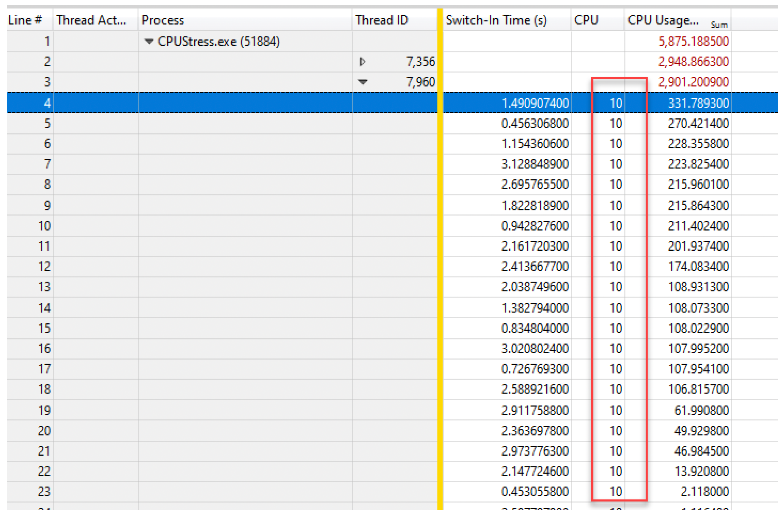Image resolution: width=784 pixels, height=521 pixels.
Task: Click the CPU Usage Sum column header
Action: coord(678,20)
